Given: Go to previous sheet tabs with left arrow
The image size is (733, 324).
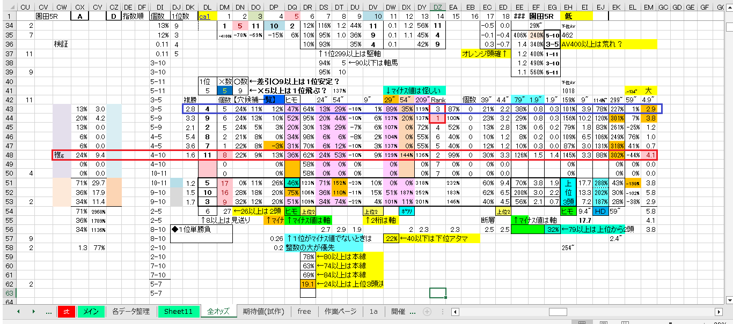Looking at the screenshot, I should click(19, 312).
